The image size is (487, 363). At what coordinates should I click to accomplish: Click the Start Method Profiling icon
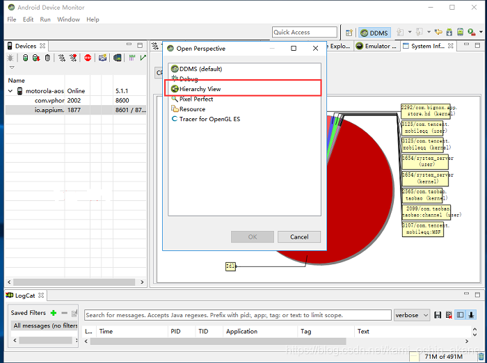[x=73, y=58]
